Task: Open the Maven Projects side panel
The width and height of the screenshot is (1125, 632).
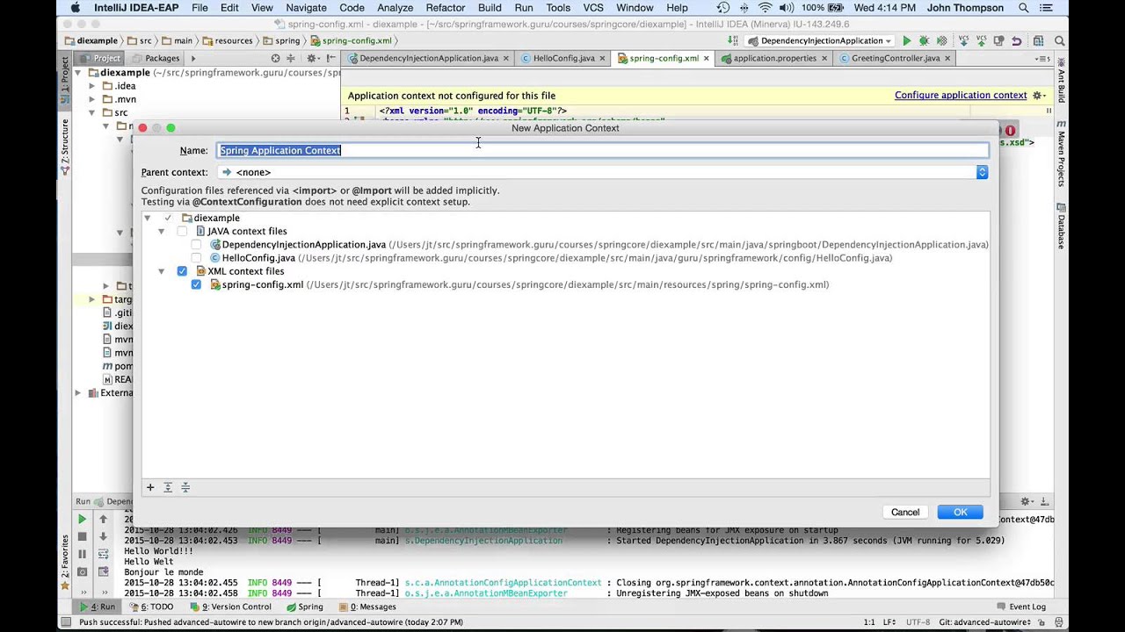Action: click(1061, 153)
